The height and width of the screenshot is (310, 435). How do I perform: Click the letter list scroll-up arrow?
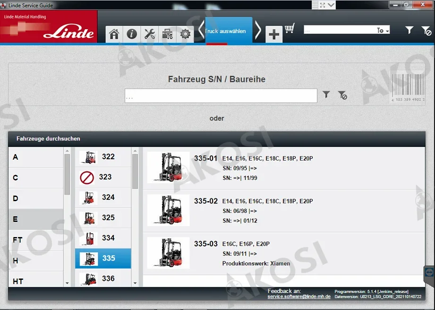click(x=67, y=151)
